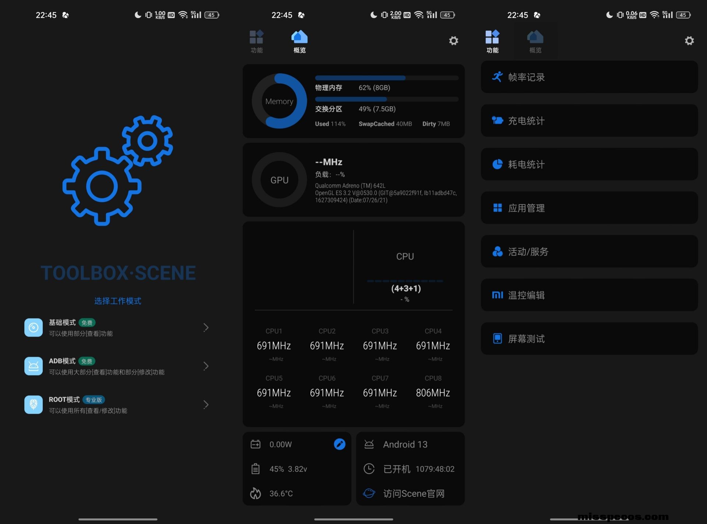
Task: Tap the Used 114% memory value
Action: tap(330, 124)
